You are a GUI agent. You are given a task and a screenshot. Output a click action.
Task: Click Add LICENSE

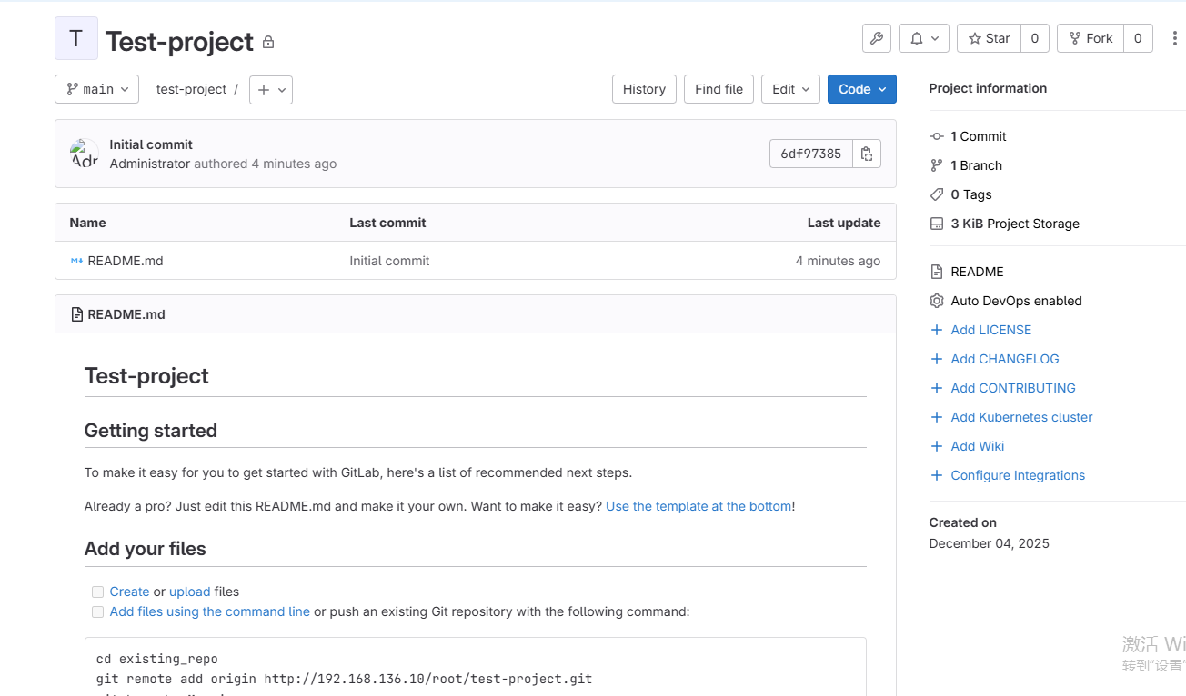click(x=991, y=330)
